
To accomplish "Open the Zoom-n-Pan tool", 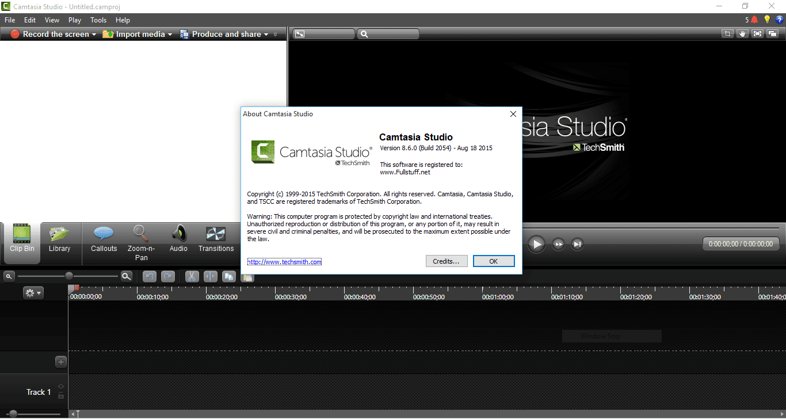I will coord(141,243).
